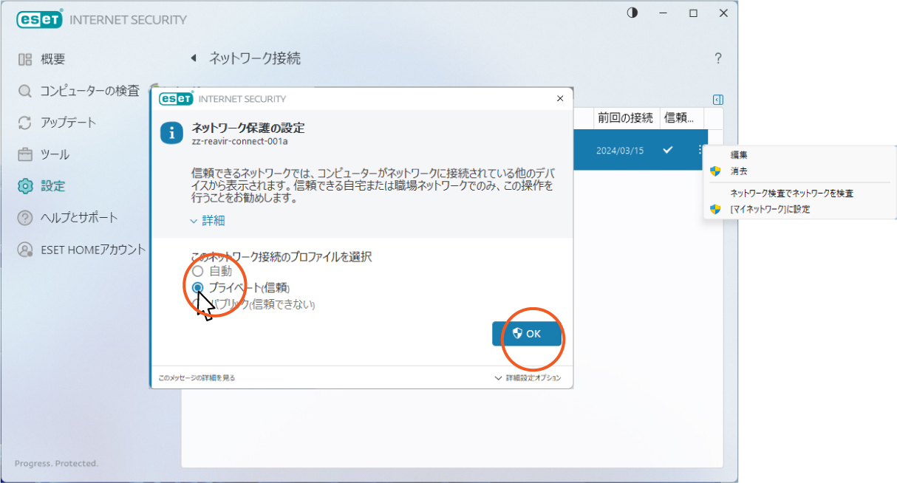
Task: Click the back arrow beside ネットワーク接続
Action: (194, 58)
